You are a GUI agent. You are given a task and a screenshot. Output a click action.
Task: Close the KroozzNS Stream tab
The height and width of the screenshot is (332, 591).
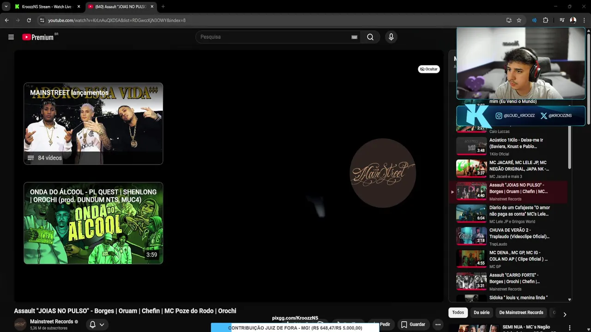78,6
